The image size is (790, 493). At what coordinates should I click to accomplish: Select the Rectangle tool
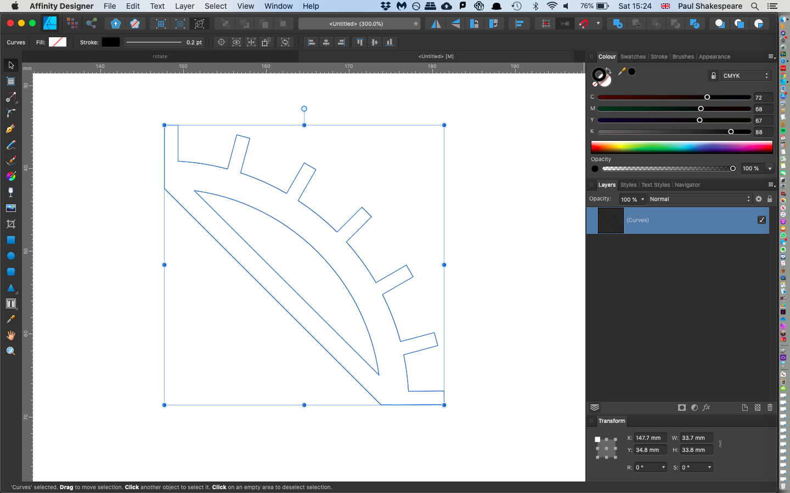pos(11,240)
